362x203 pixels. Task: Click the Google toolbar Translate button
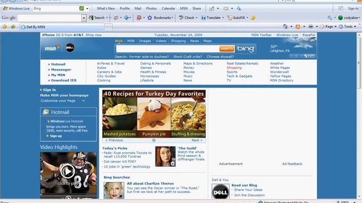(x=210, y=17)
